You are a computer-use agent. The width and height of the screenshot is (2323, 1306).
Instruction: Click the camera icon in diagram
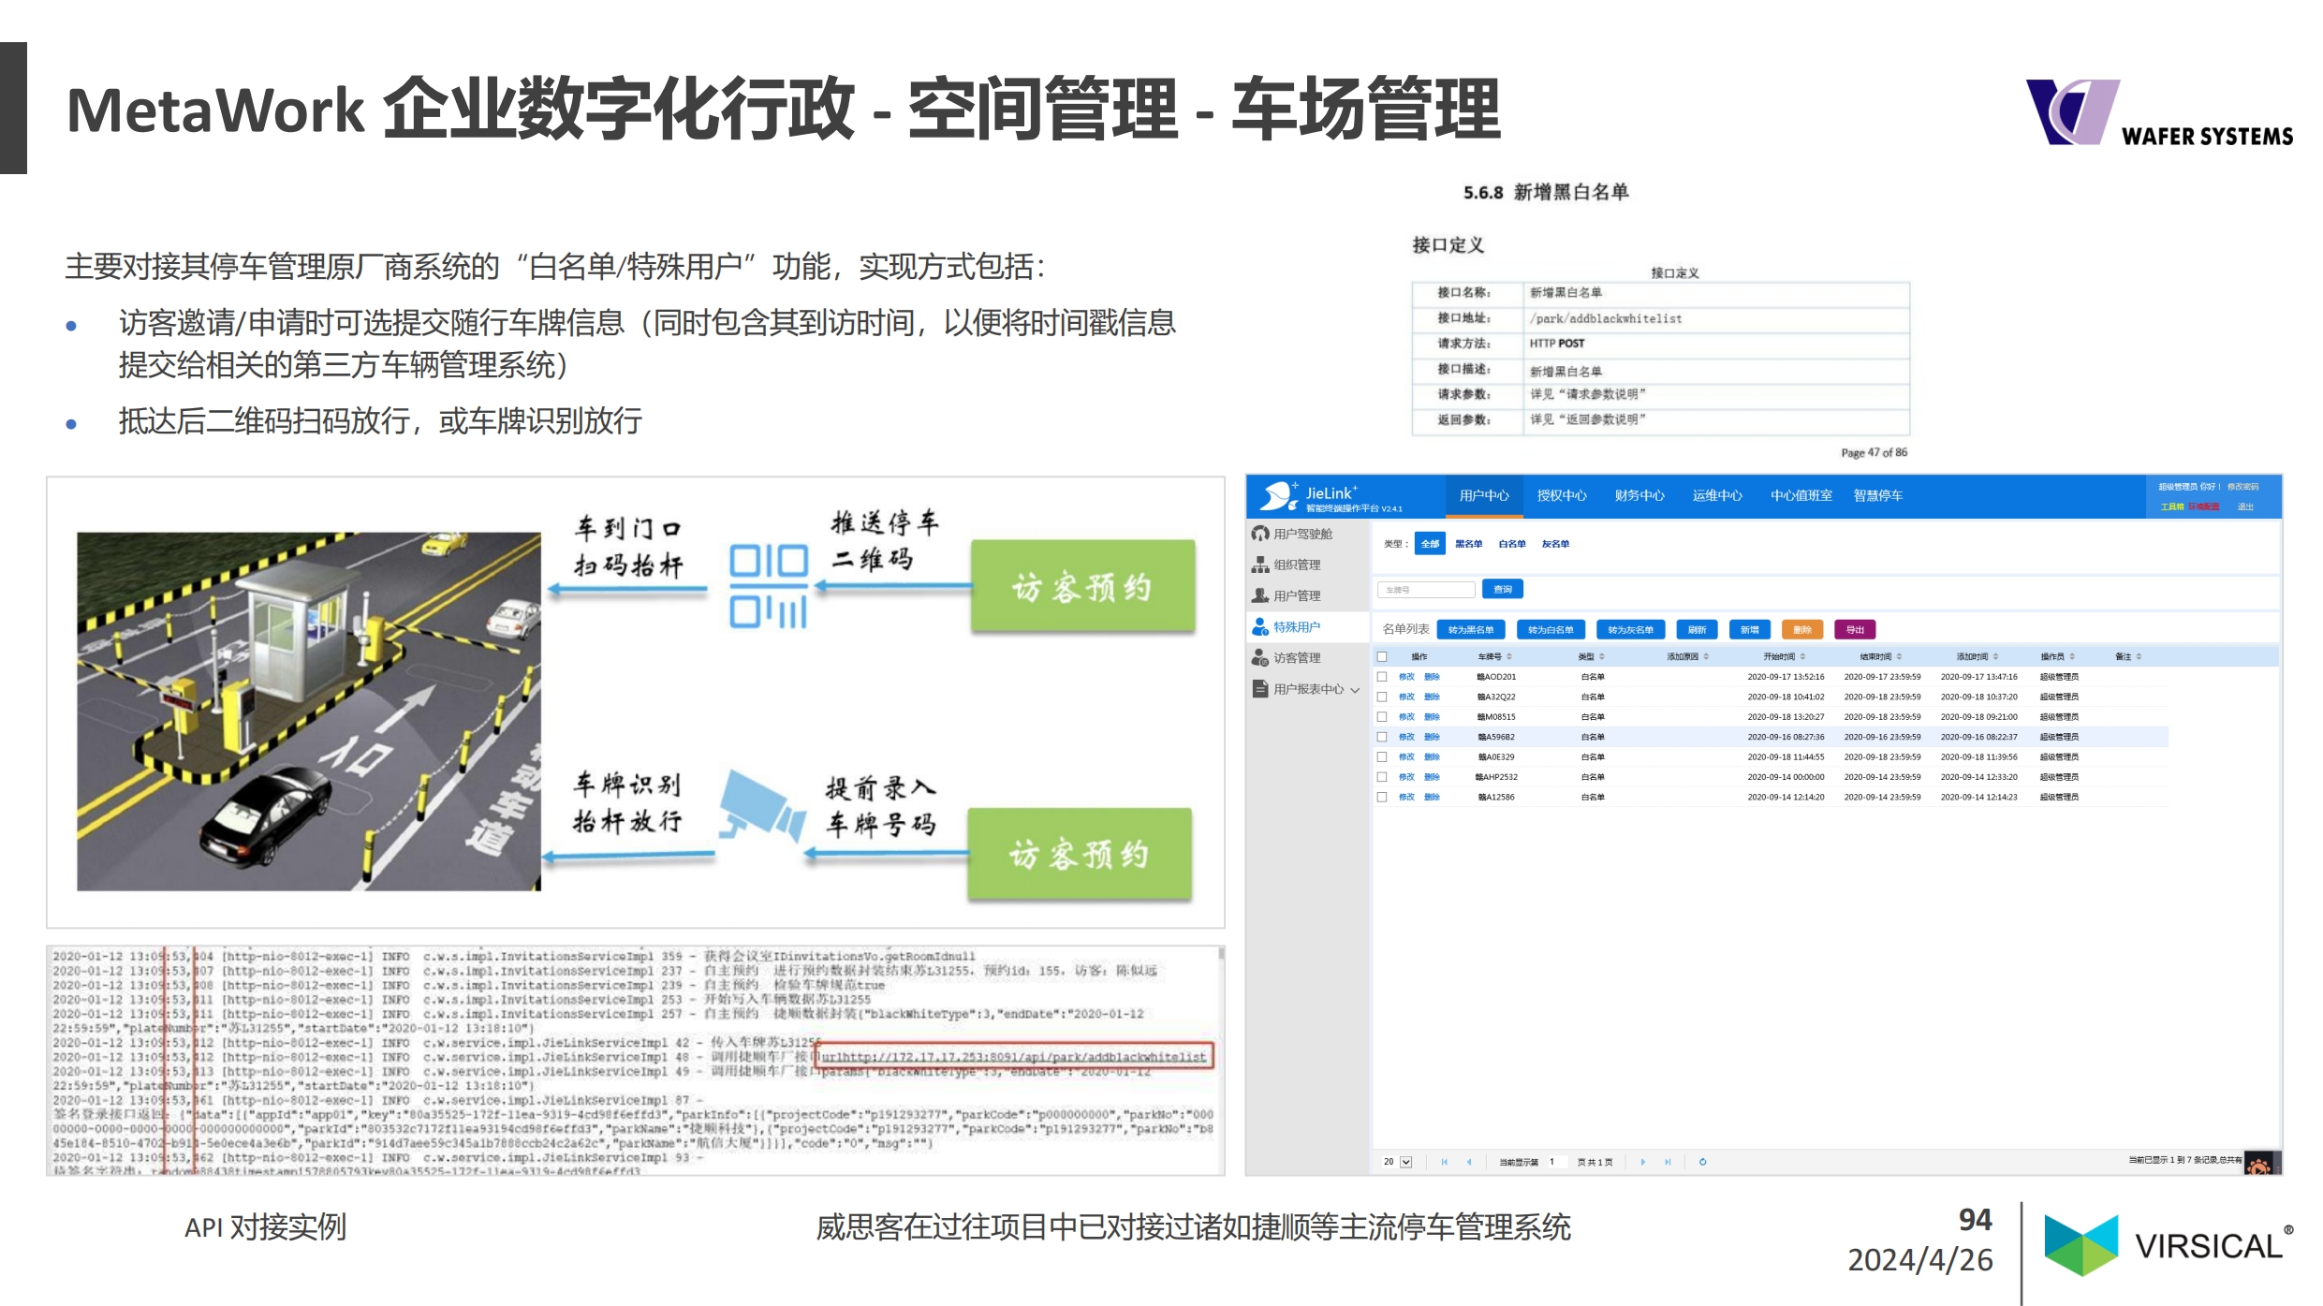pos(762,807)
